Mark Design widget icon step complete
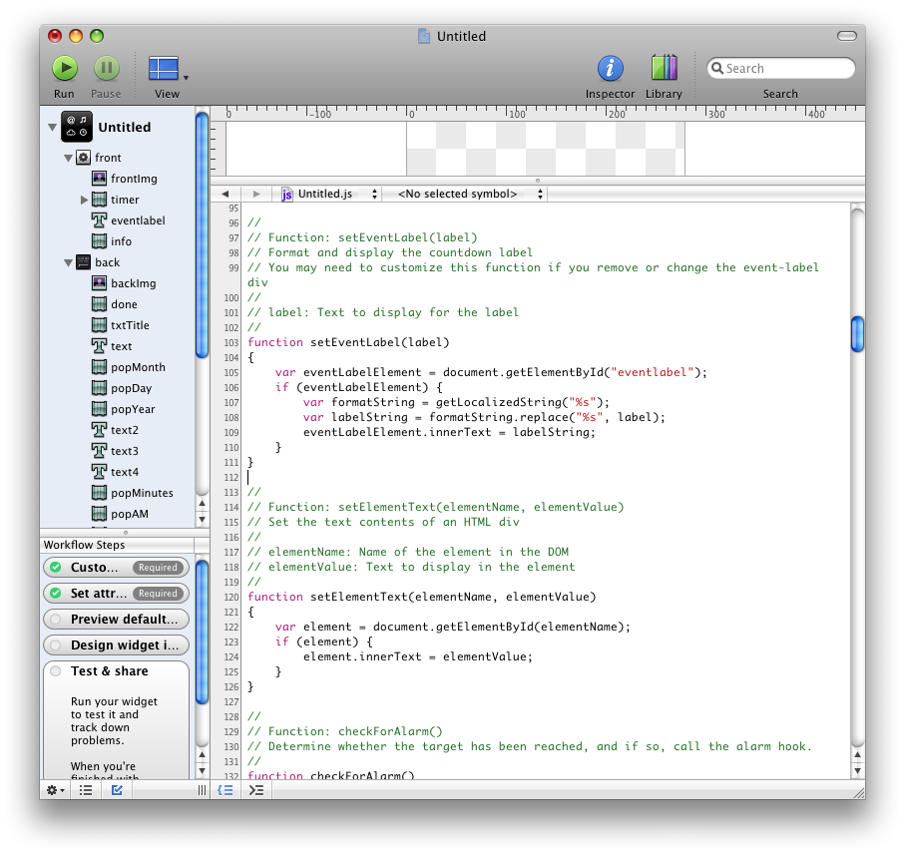 [x=56, y=645]
